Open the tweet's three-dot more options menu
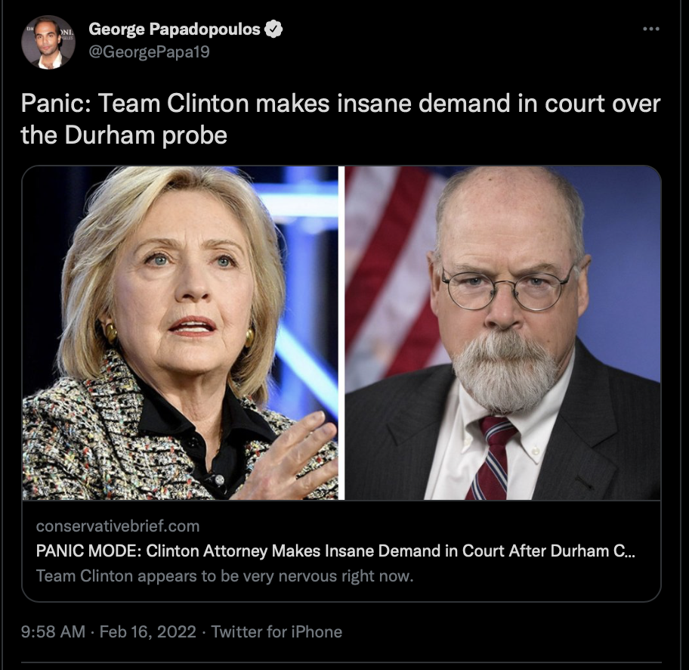This screenshot has width=689, height=670. (x=650, y=29)
